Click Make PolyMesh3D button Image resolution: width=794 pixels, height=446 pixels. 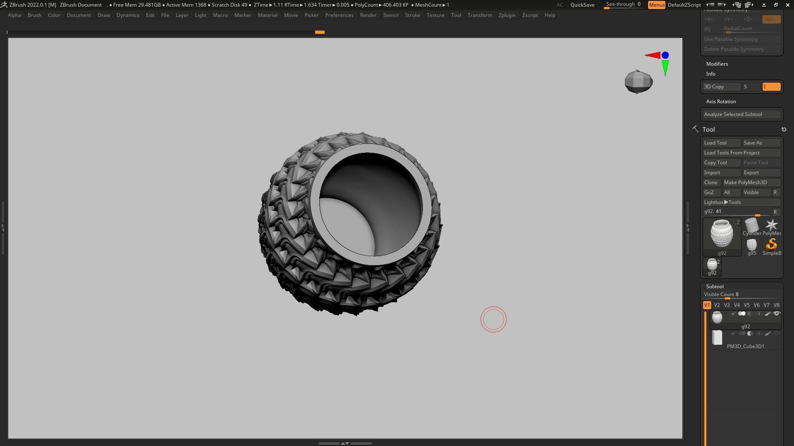[751, 183]
